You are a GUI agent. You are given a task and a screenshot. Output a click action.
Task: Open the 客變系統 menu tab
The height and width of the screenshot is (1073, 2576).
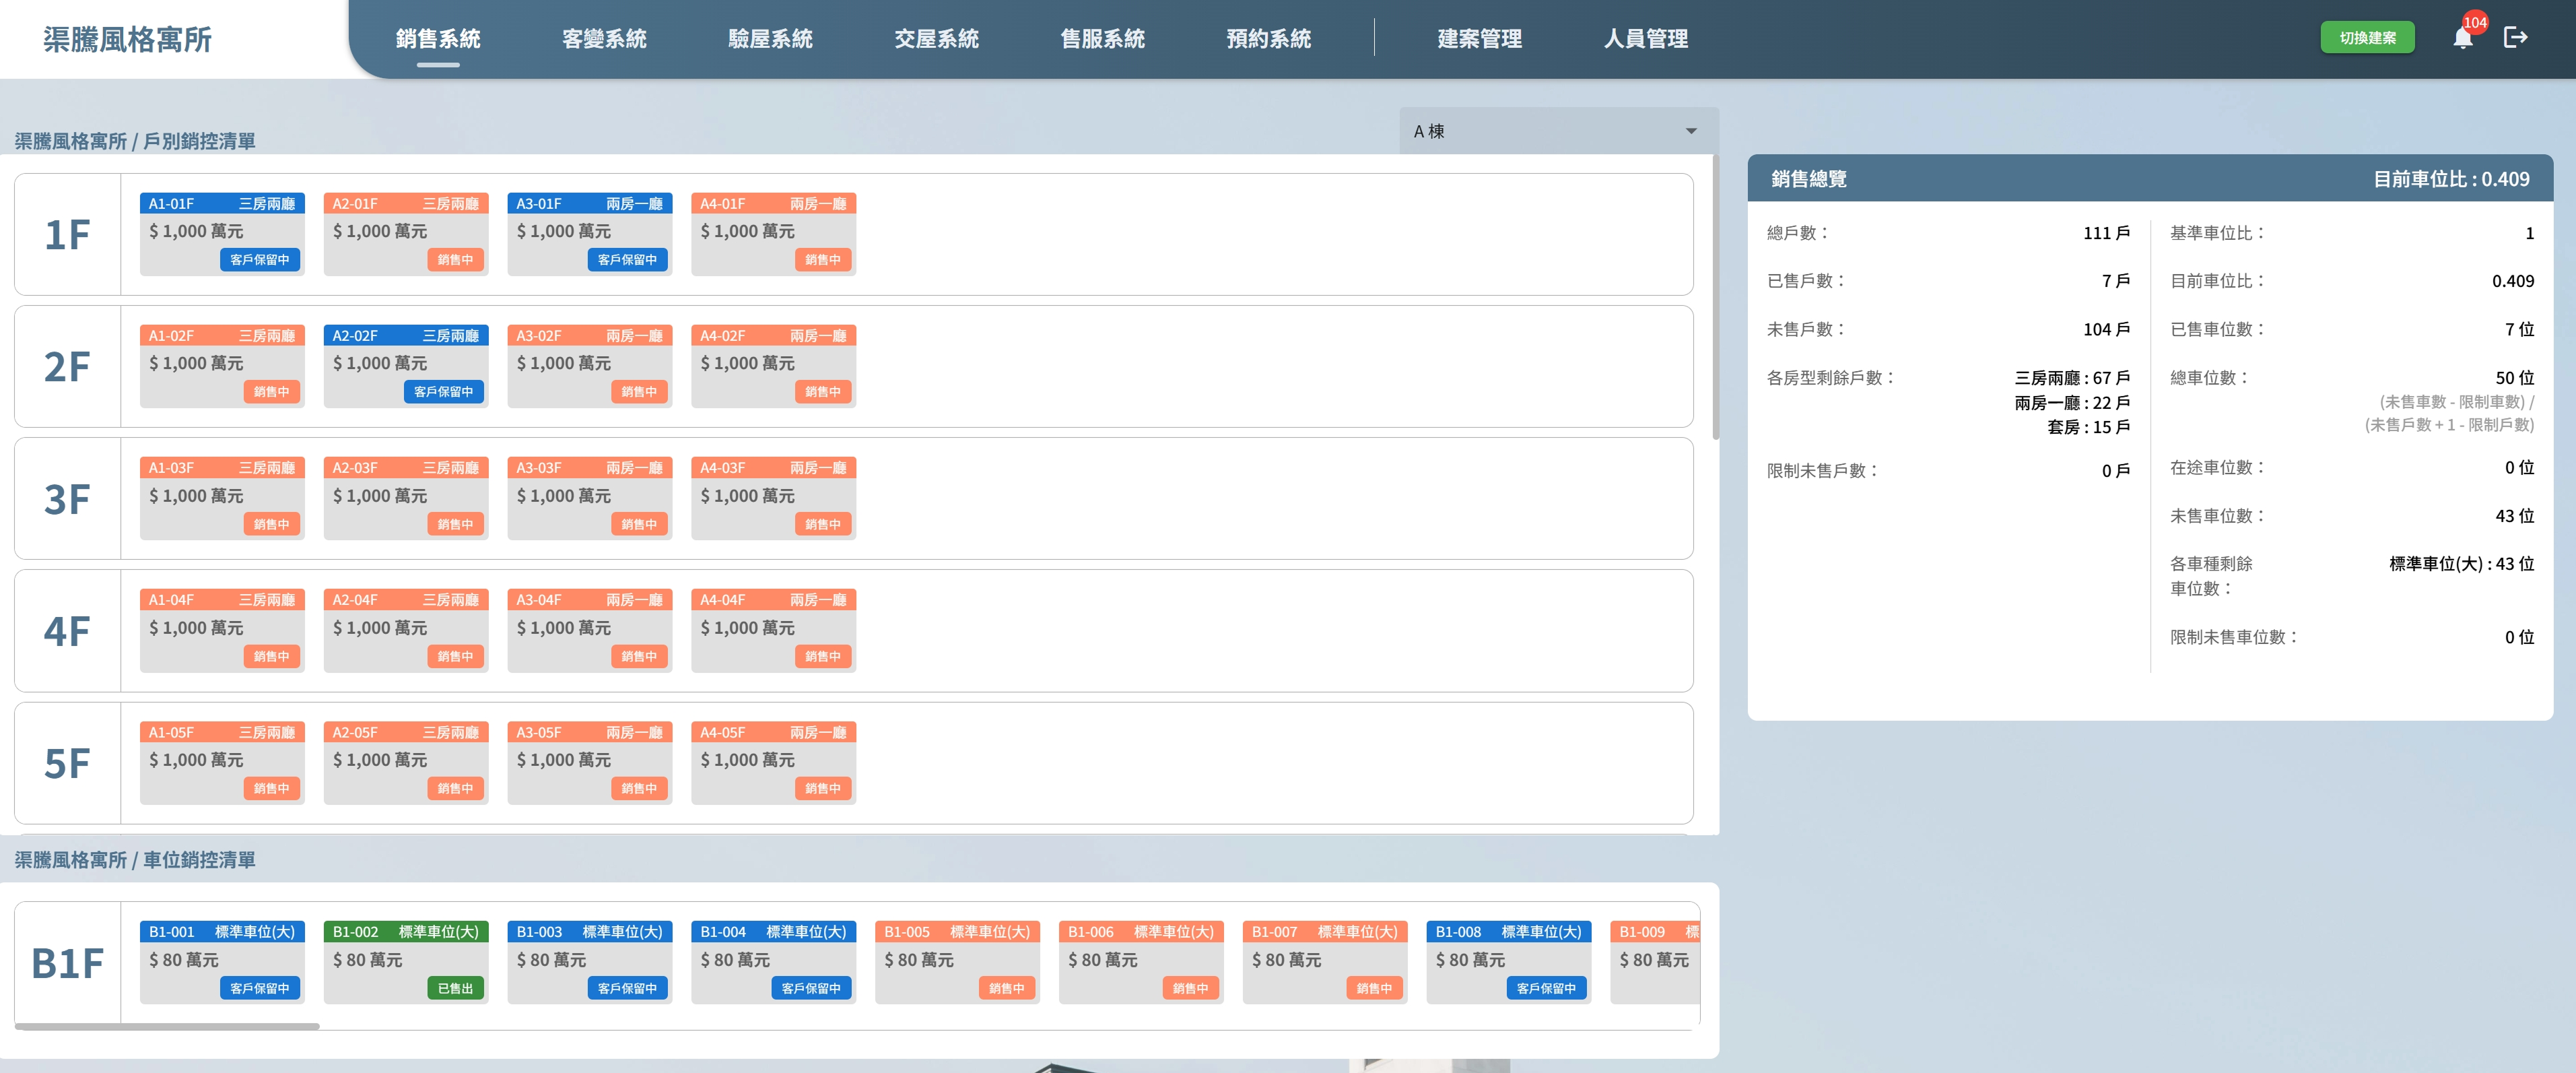[x=604, y=39]
